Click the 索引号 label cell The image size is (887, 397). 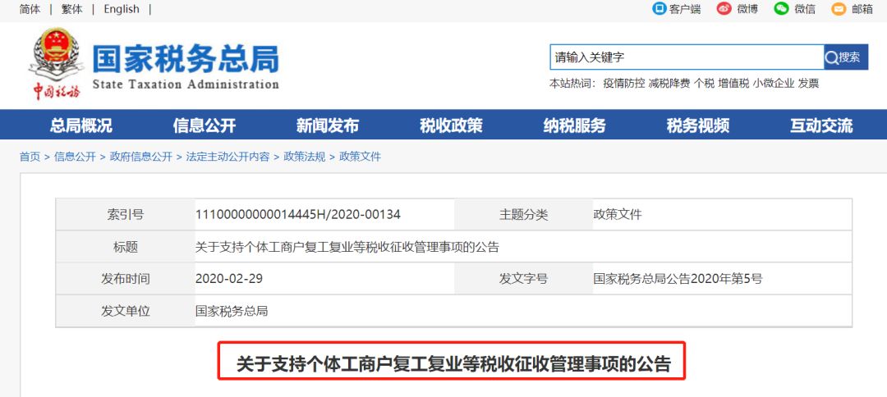pyautogui.click(x=126, y=215)
